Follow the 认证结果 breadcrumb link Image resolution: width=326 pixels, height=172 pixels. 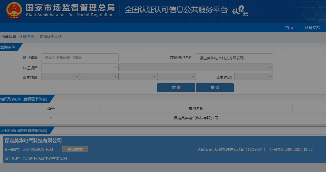click(27, 37)
